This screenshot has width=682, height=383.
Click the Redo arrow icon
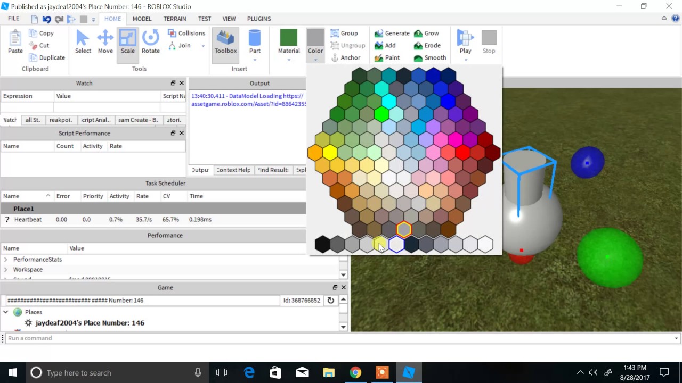coord(59,19)
